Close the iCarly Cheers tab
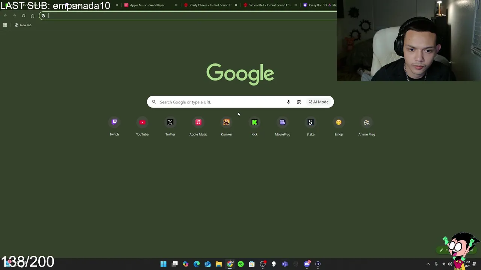481x270 pixels. [236, 5]
